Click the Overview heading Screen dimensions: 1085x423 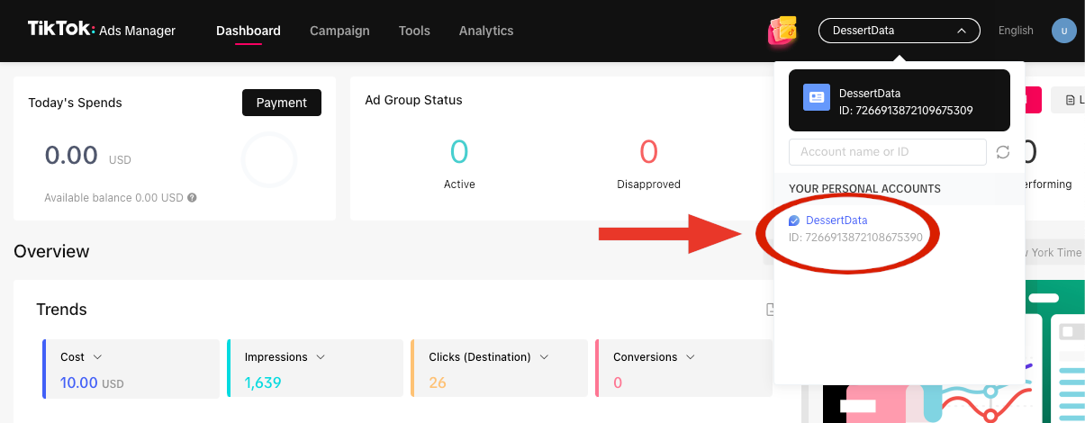pos(51,251)
